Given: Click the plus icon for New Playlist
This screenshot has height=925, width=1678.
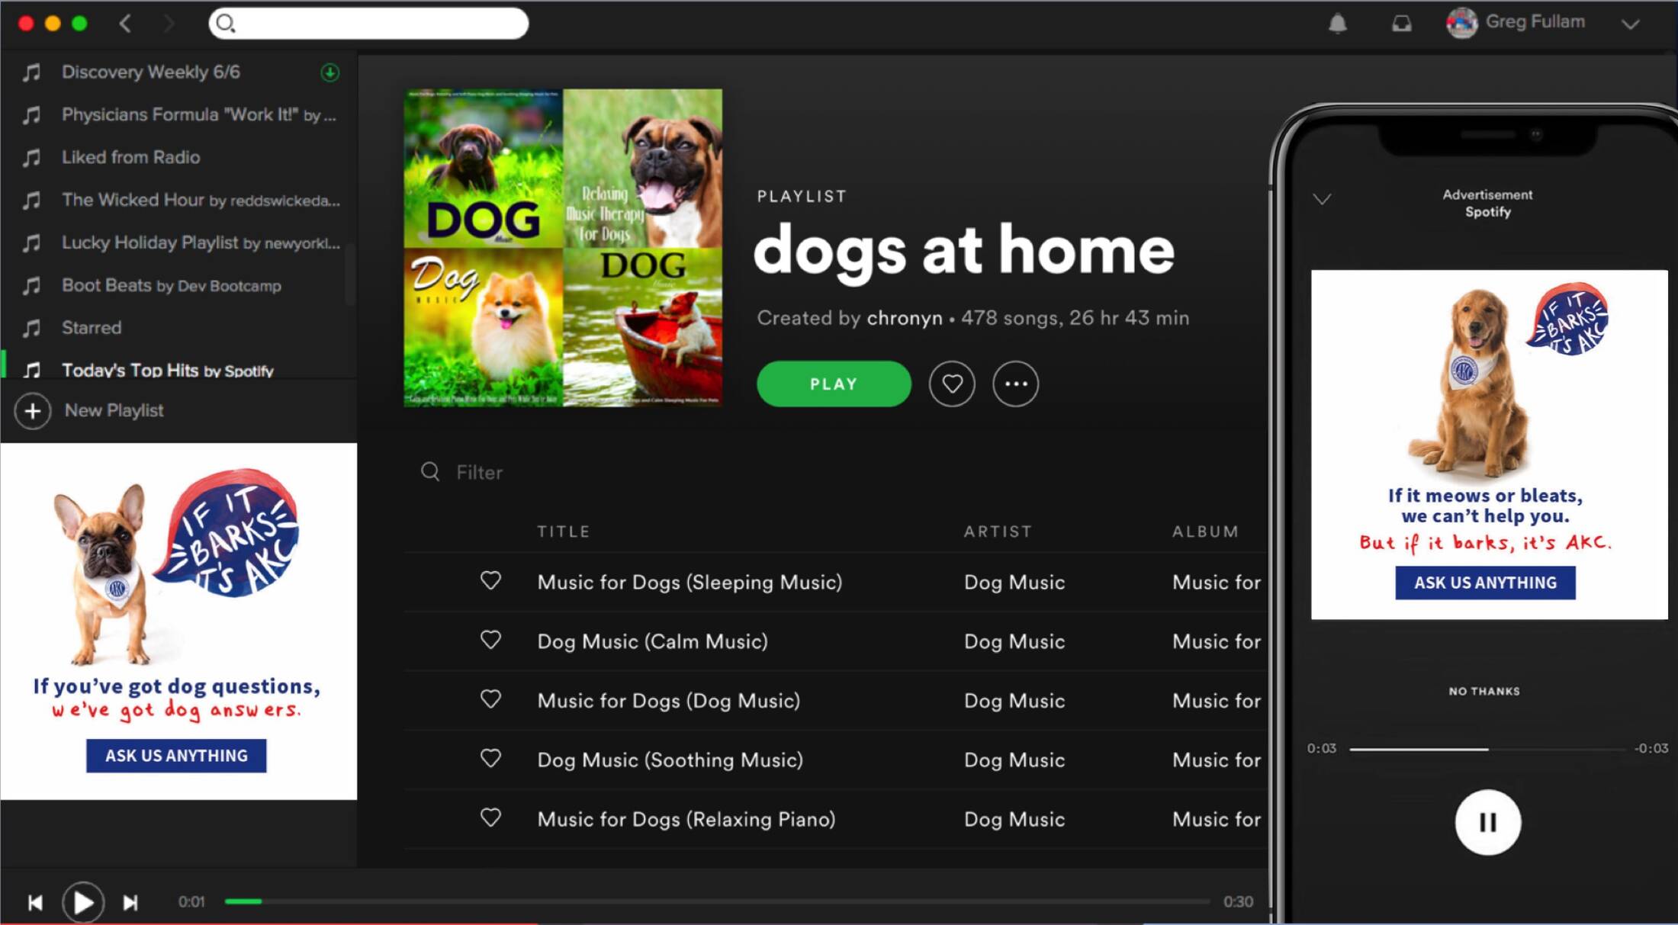Looking at the screenshot, I should [x=33, y=411].
